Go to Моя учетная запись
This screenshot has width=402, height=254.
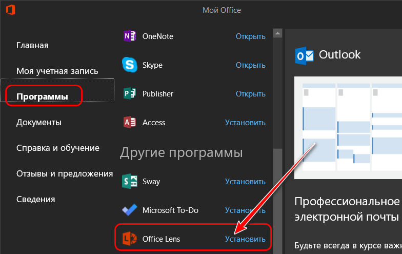point(57,71)
